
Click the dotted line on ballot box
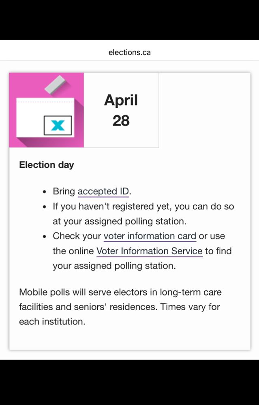45,102
